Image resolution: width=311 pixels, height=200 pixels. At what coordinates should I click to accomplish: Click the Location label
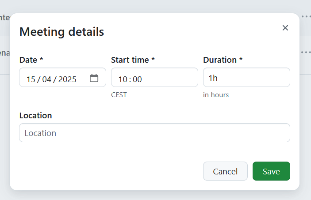(x=36, y=115)
